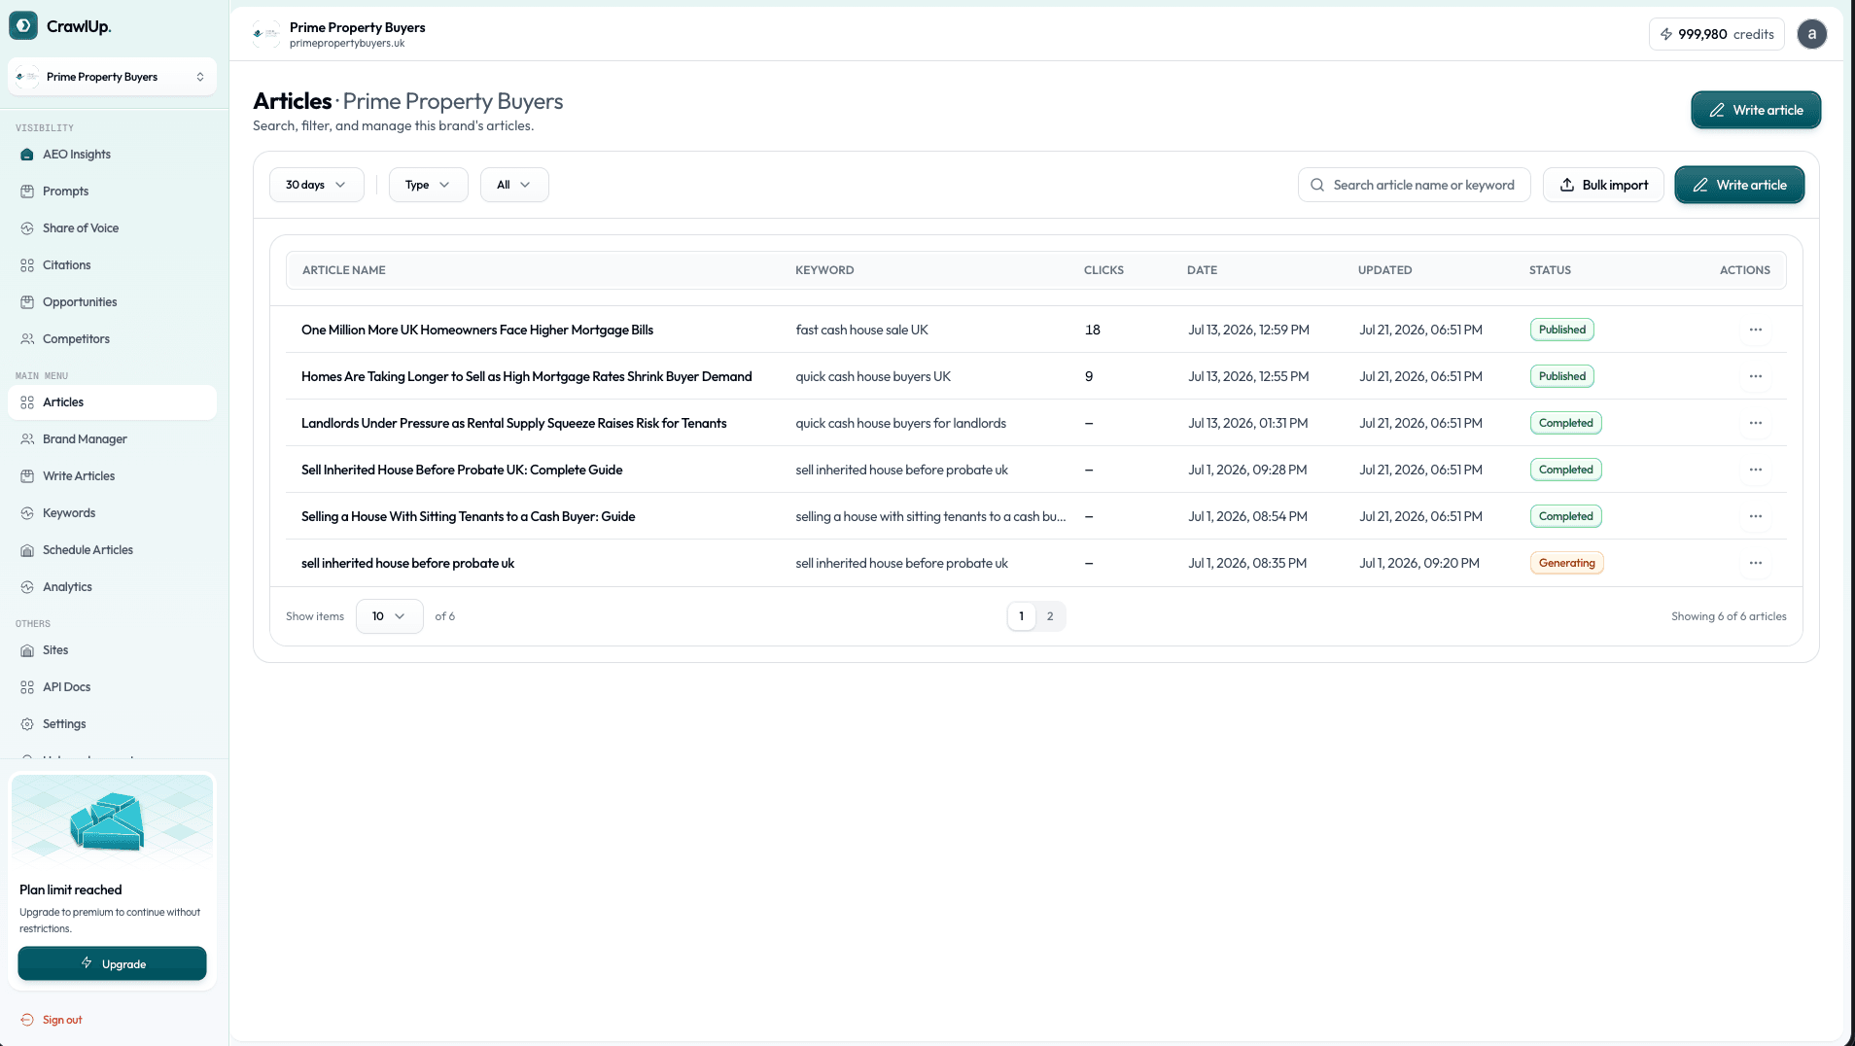Click the CrawlUp logo icon
This screenshot has height=1046, width=1855.
pyautogui.click(x=23, y=26)
